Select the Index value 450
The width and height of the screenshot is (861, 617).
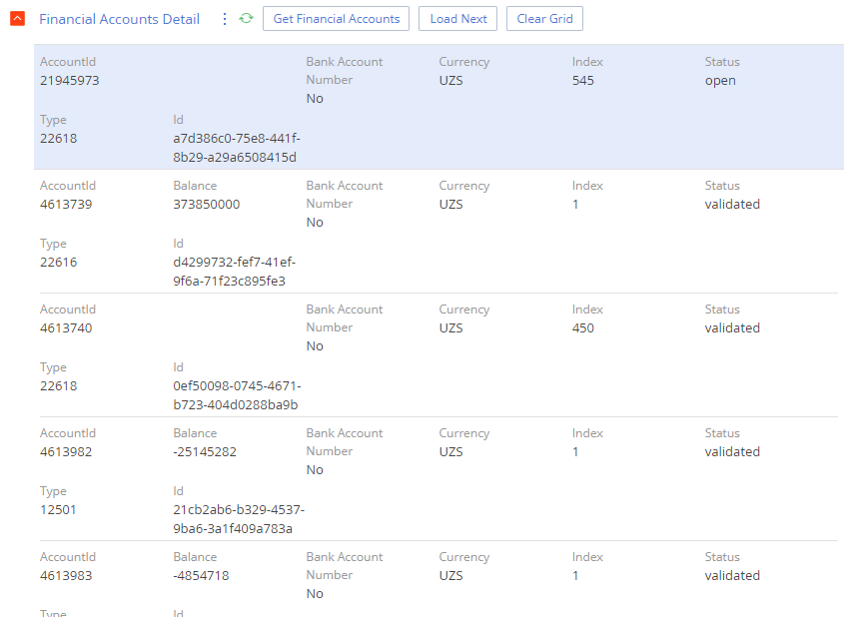[x=583, y=328]
